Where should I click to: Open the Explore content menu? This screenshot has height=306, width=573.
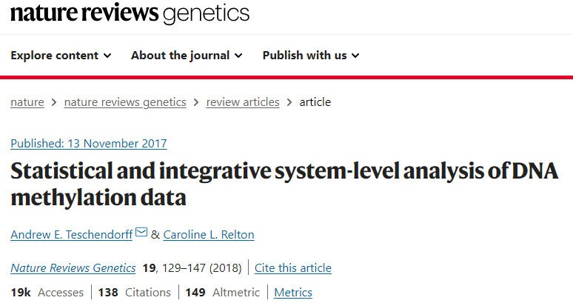point(61,56)
